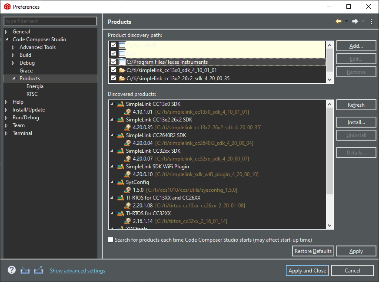
Task: Click the TI-RTOS for CC13XX and CC26XX icon
Action: (x=120, y=198)
